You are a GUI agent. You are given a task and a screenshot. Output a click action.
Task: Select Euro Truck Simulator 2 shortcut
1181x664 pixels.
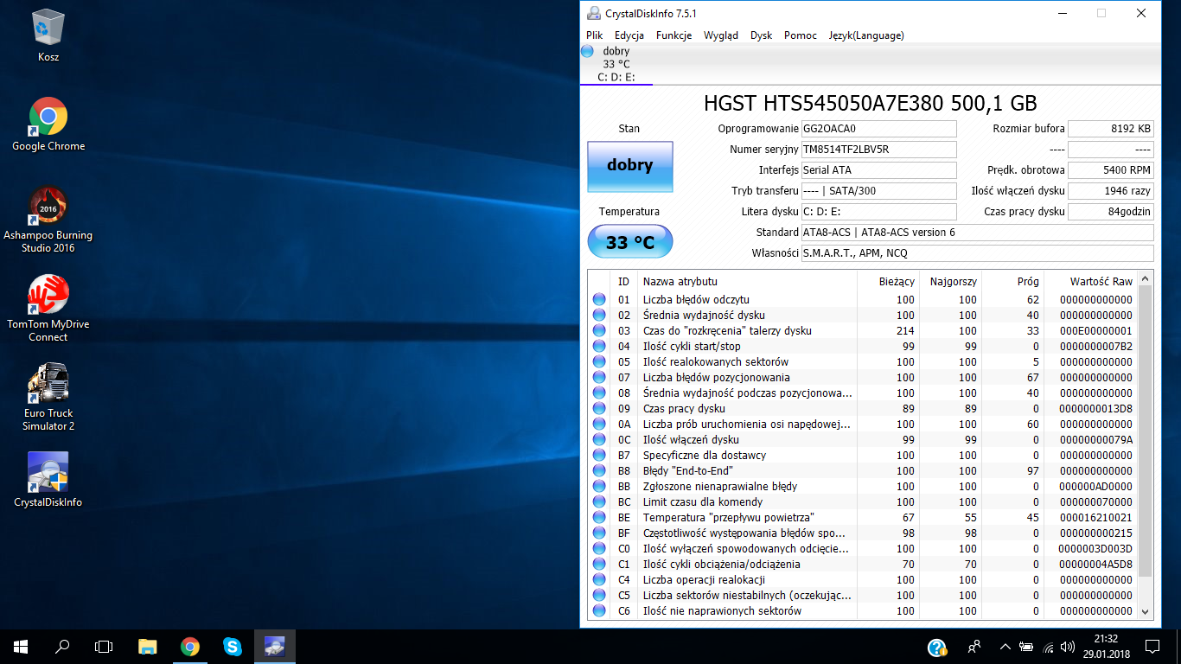pyautogui.click(x=48, y=398)
